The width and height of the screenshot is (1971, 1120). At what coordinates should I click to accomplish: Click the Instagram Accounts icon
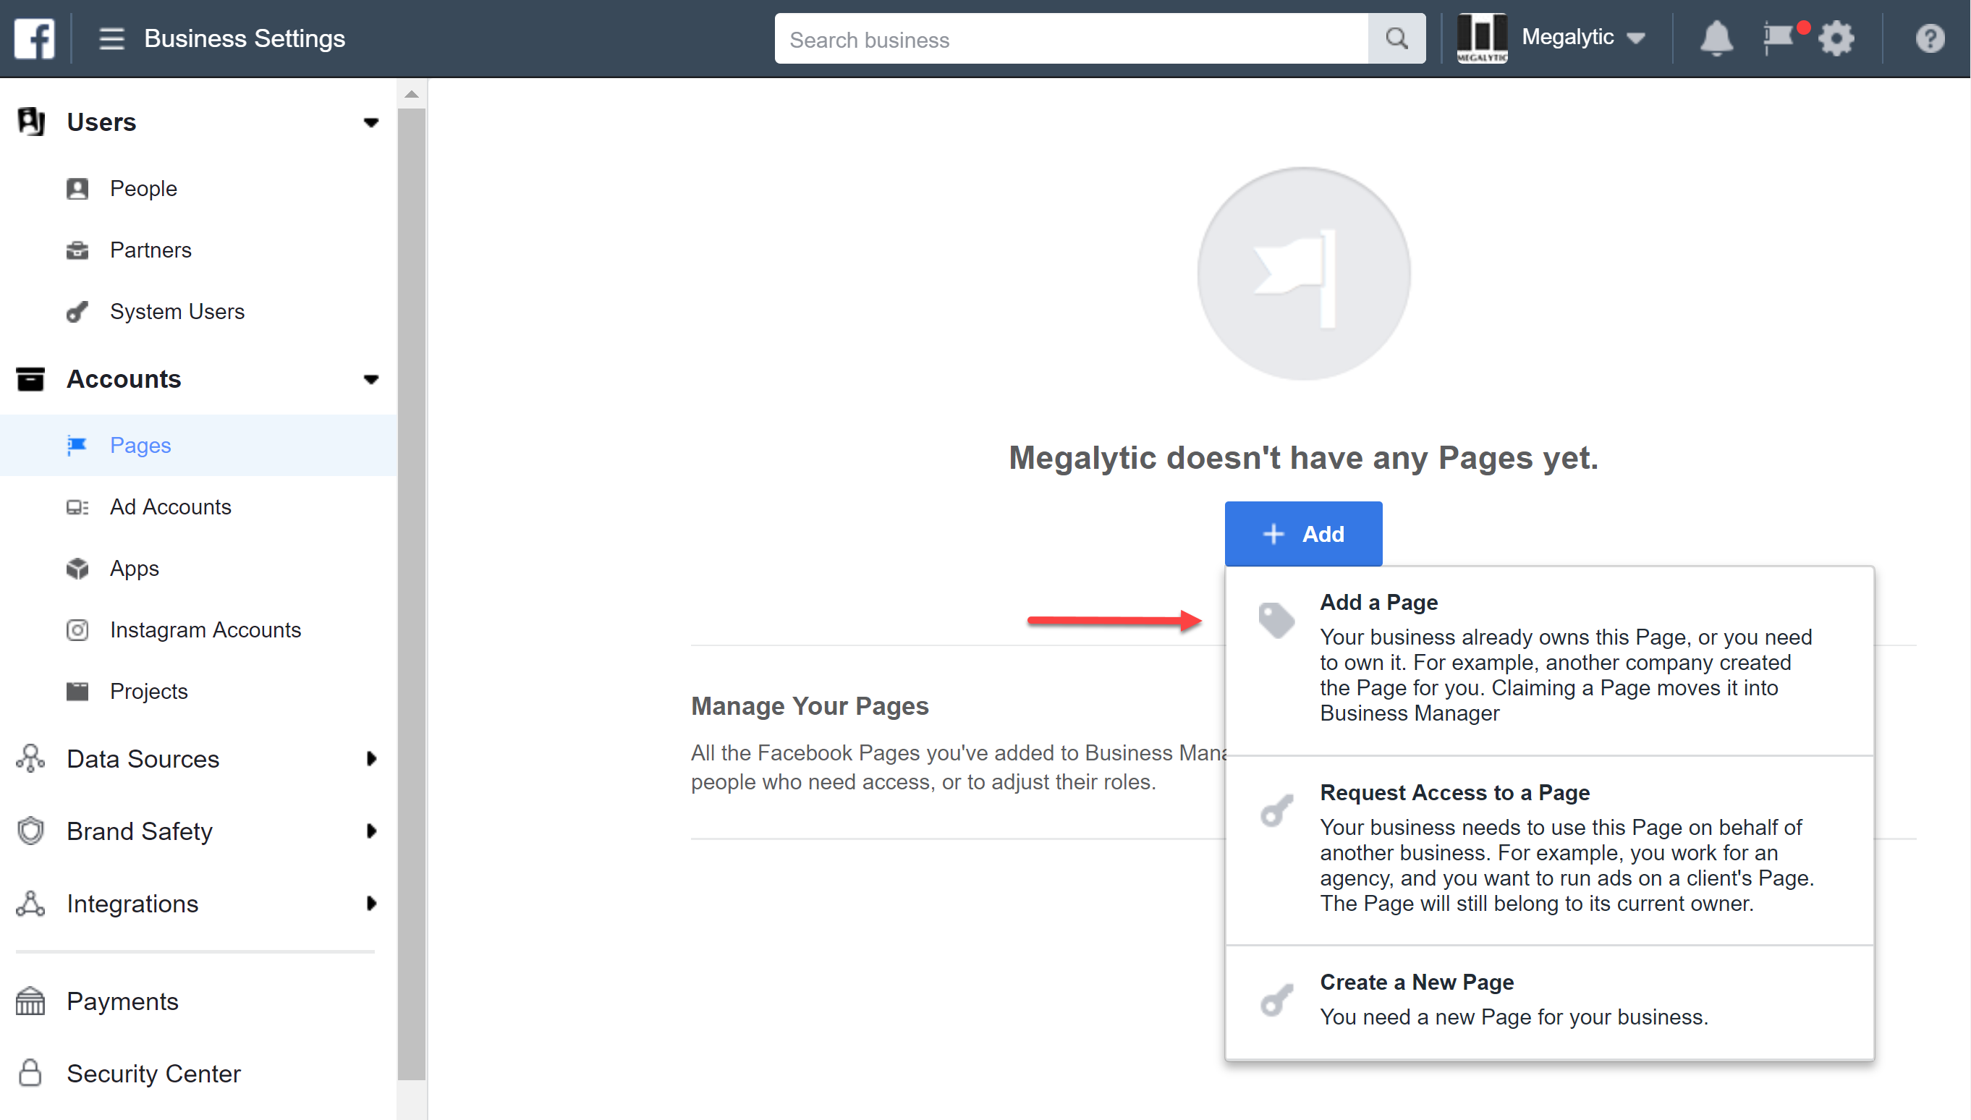[79, 629]
